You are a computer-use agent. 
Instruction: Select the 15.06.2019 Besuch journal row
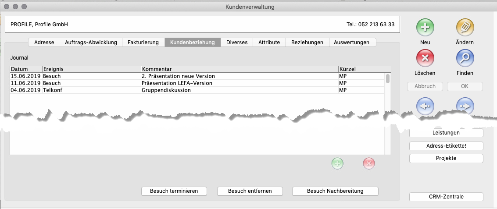click(x=175, y=76)
